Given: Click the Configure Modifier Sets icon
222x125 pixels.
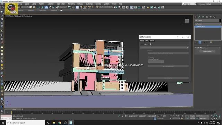Looking at the screenshot, I should click(211, 42).
